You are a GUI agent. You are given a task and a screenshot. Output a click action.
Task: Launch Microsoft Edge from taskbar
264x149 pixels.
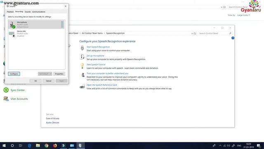coord(29,145)
